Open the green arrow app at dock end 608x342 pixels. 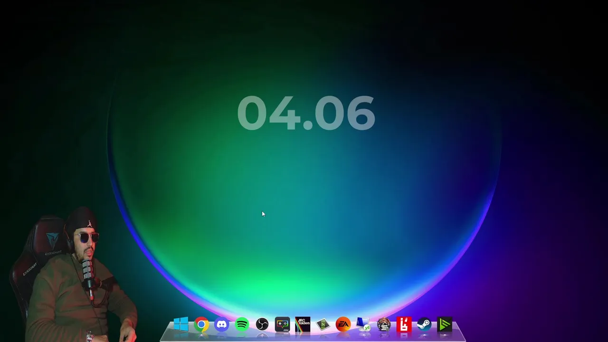[x=445, y=325]
